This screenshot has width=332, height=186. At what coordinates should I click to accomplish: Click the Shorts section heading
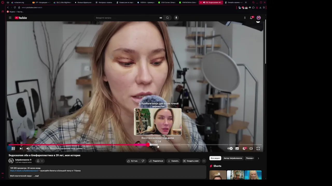coord(217,166)
